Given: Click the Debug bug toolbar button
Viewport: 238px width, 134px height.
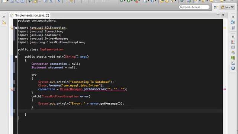Looking at the screenshot, I should [x=122, y=1].
